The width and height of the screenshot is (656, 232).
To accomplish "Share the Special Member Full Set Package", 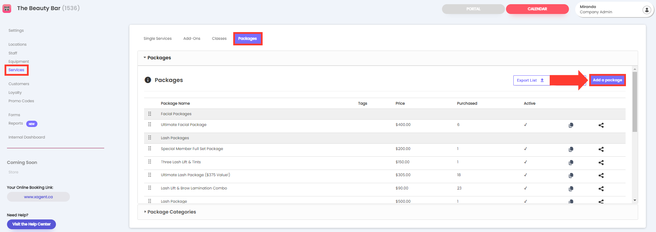I will (601, 149).
